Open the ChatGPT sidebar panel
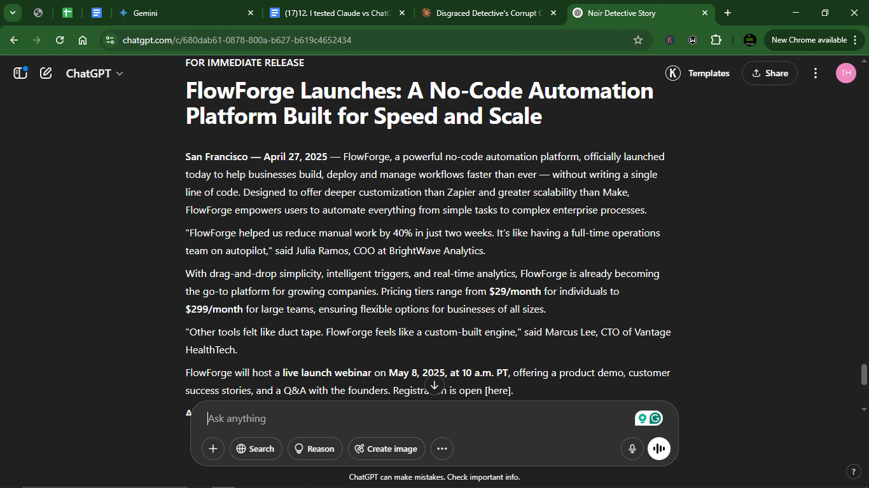This screenshot has width=869, height=488. click(20, 73)
